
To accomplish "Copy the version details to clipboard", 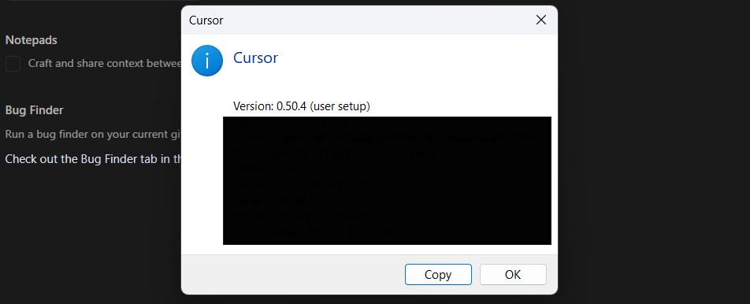I will pyautogui.click(x=438, y=274).
